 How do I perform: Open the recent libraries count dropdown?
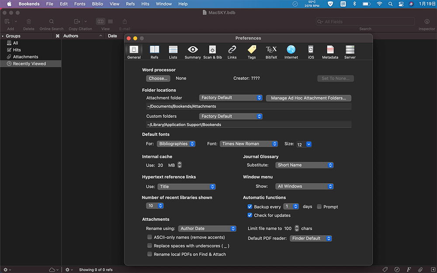tap(155, 206)
